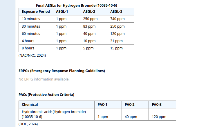Select the Hydrobromic acid chemical name cell
The width and height of the screenshot is (208, 127).
[54, 114]
